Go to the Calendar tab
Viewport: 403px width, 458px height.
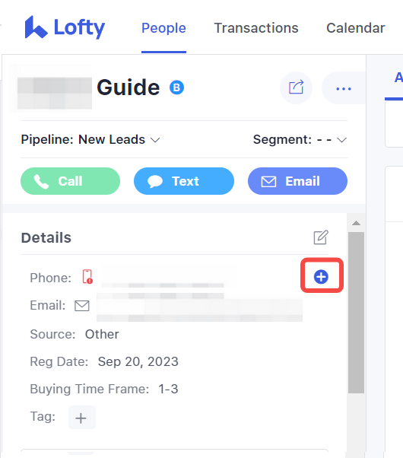click(356, 28)
